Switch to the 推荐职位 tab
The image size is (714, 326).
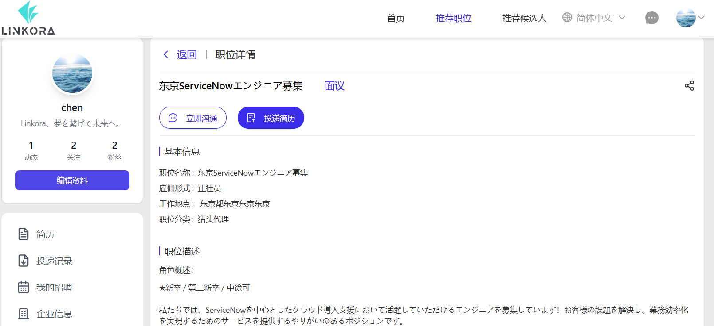(x=453, y=18)
